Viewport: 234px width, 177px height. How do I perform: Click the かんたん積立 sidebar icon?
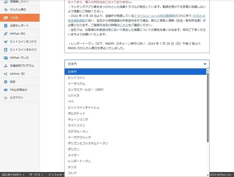(x=6, y=10)
